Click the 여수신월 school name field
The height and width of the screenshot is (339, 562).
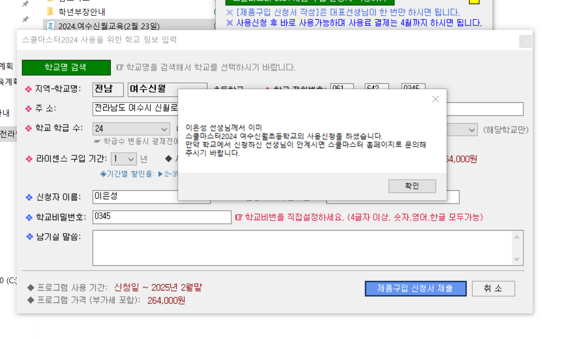coord(167,89)
